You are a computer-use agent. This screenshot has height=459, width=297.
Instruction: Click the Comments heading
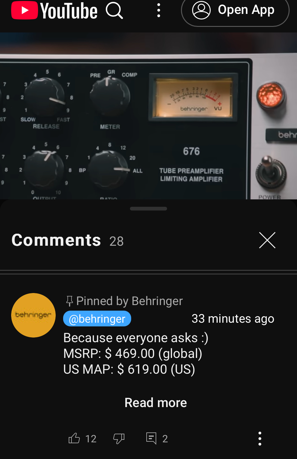56,240
